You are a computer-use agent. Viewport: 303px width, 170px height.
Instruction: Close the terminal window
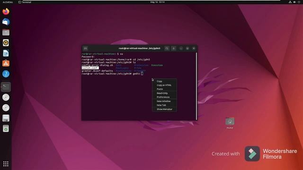pos(194,48)
